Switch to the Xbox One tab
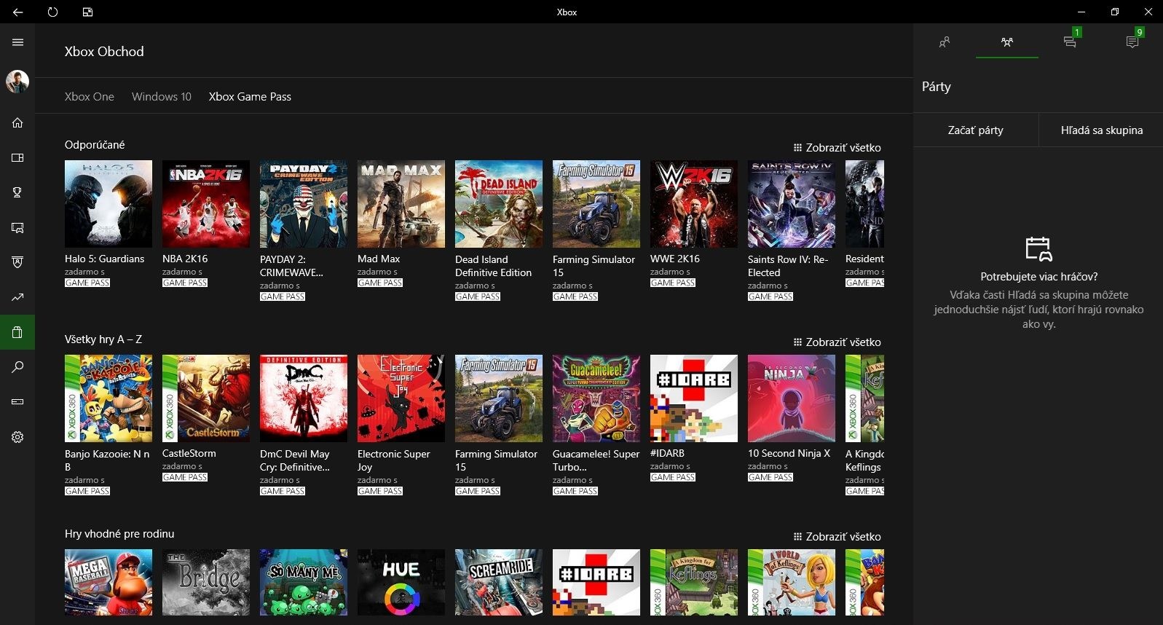The height and width of the screenshot is (625, 1163). point(90,97)
